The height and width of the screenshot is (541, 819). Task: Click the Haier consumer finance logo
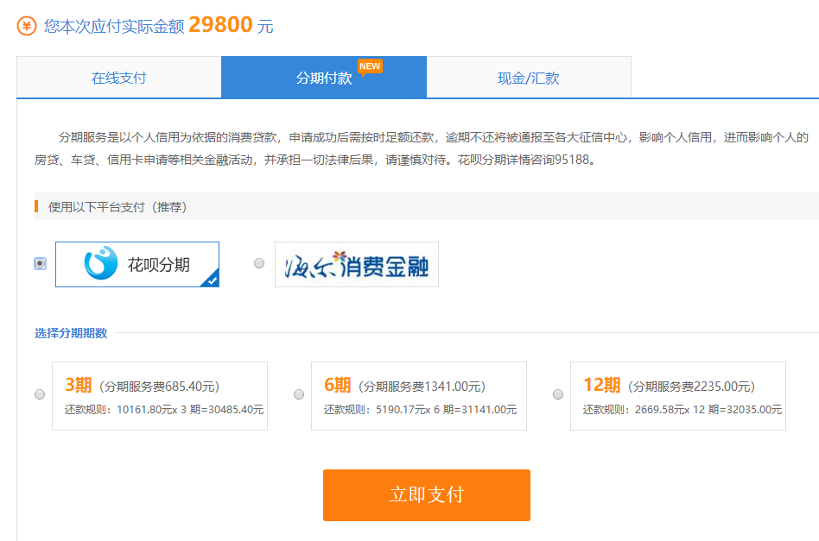[x=356, y=264]
